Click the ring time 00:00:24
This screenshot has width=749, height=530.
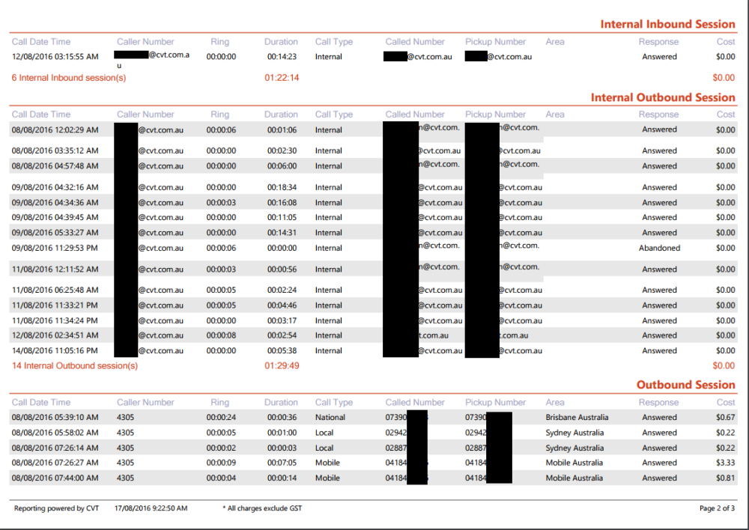coord(221,417)
